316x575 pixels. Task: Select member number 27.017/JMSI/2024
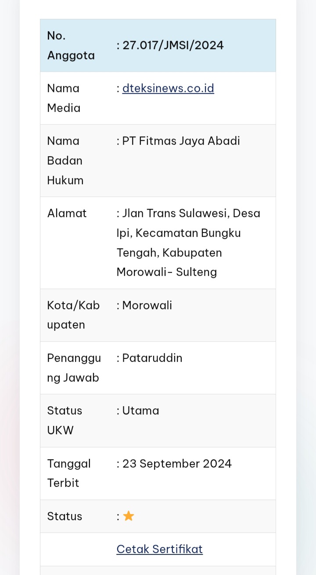(x=173, y=46)
